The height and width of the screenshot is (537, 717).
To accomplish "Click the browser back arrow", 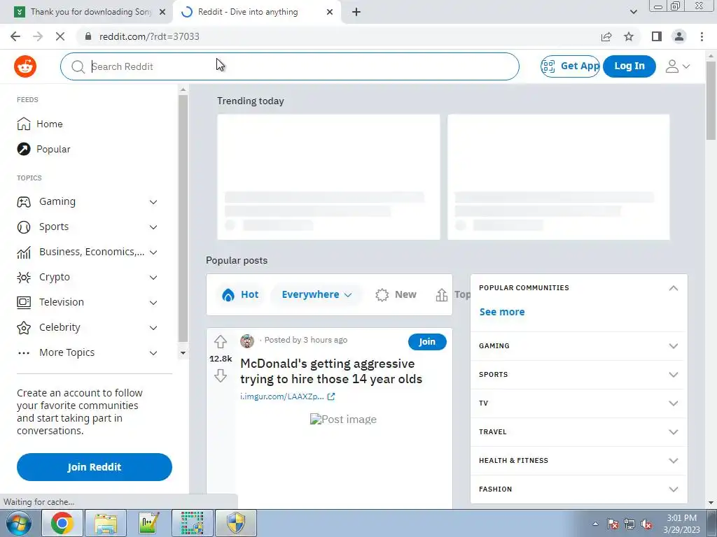I will click(x=15, y=36).
